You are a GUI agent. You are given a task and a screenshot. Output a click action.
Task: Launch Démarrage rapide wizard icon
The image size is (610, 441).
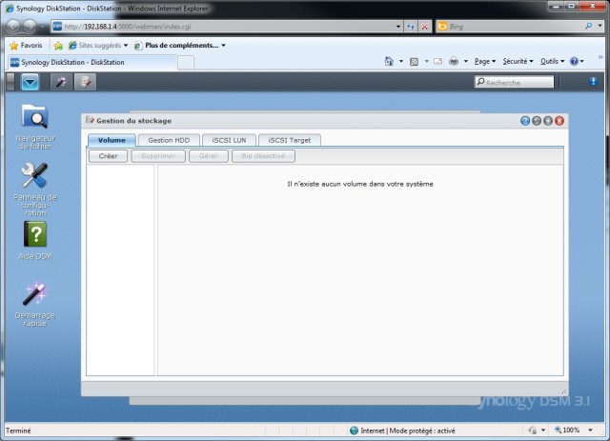tap(35, 305)
